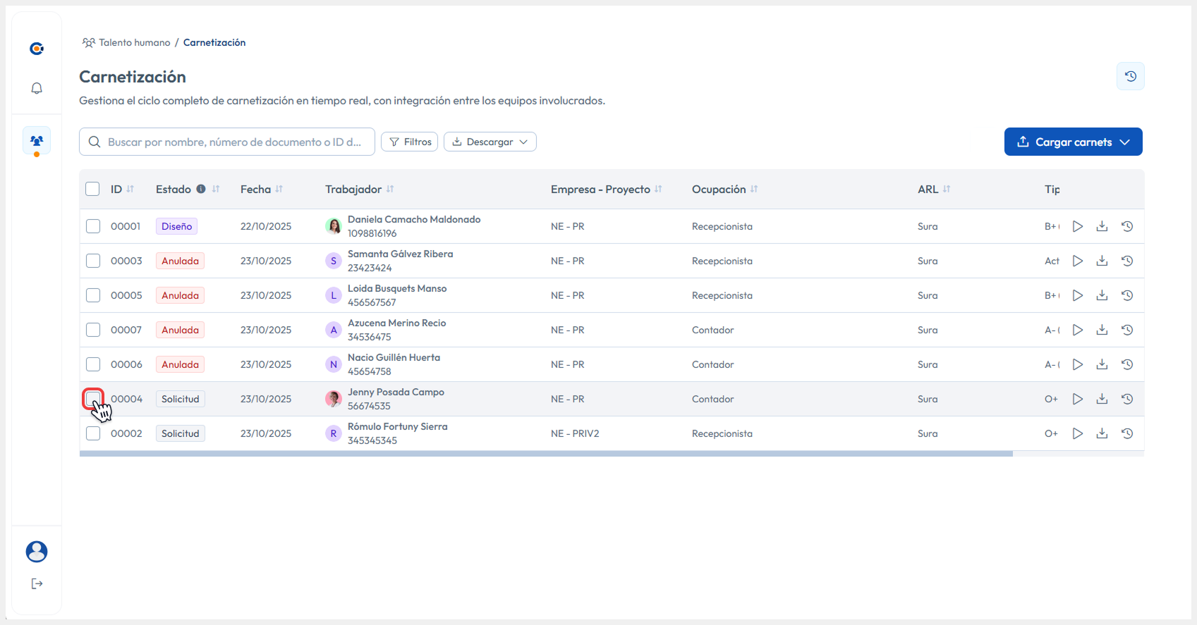Sort table by Trabajador column
This screenshot has width=1197, height=625.
tap(390, 189)
